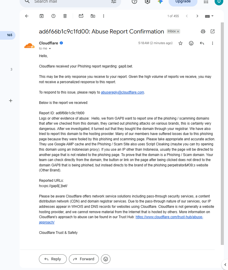This screenshot has height=270, width=228.
Task: Report email as spam
Action: tap(53, 16)
